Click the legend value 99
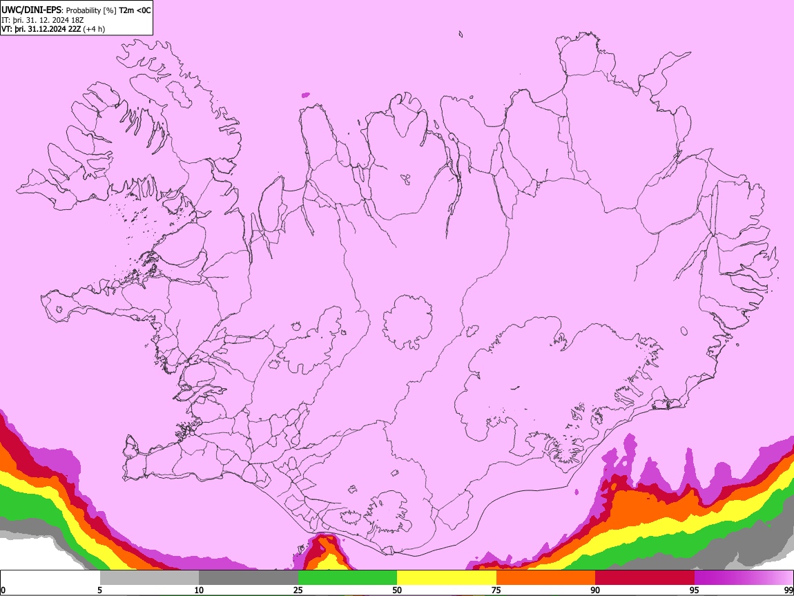794x596 pixels. [788, 590]
